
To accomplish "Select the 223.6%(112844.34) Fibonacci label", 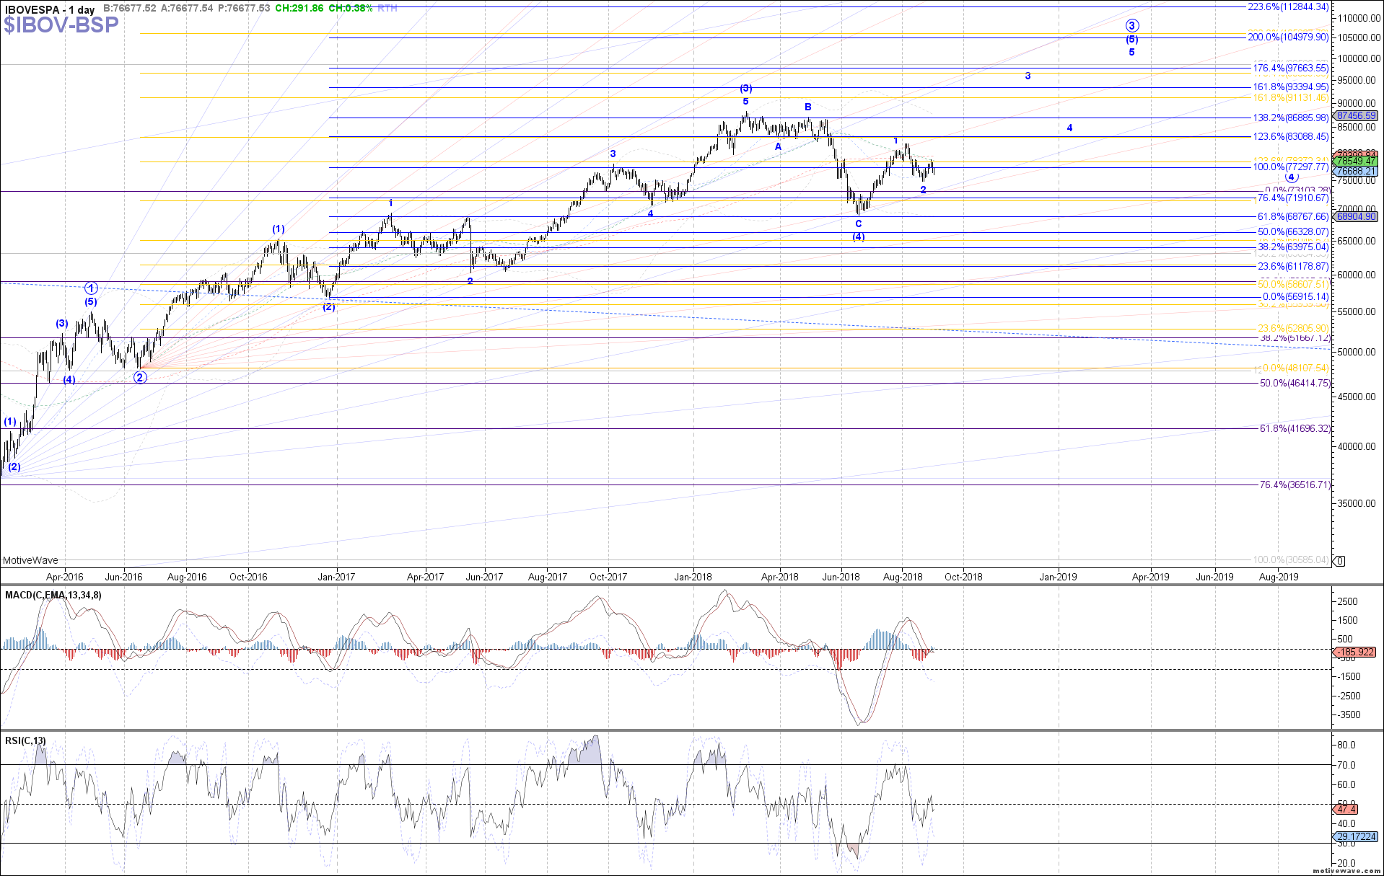I will tap(1289, 6).
